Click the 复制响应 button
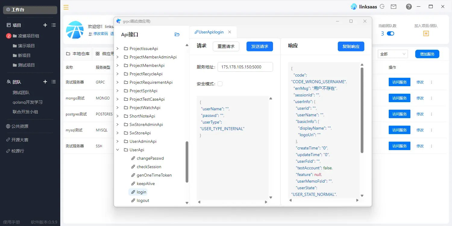452x226 pixels. (351, 46)
